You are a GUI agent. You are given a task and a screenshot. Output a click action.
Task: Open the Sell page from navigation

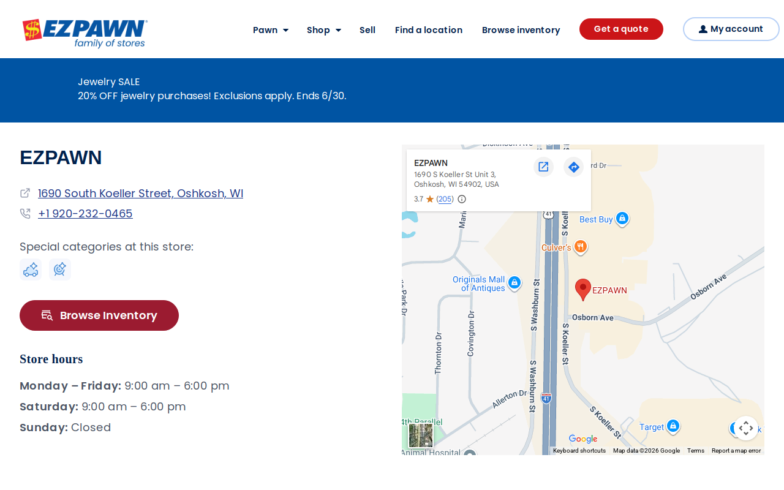coord(367,29)
